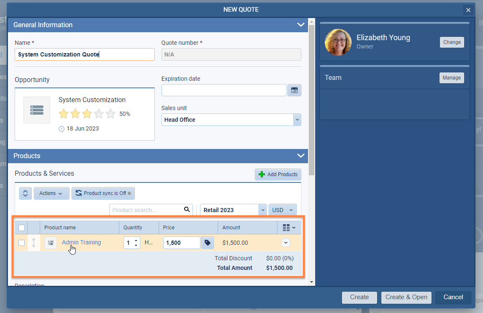483x313 pixels.
Task: Click the Add Products button
Action: pyautogui.click(x=278, y=174)
